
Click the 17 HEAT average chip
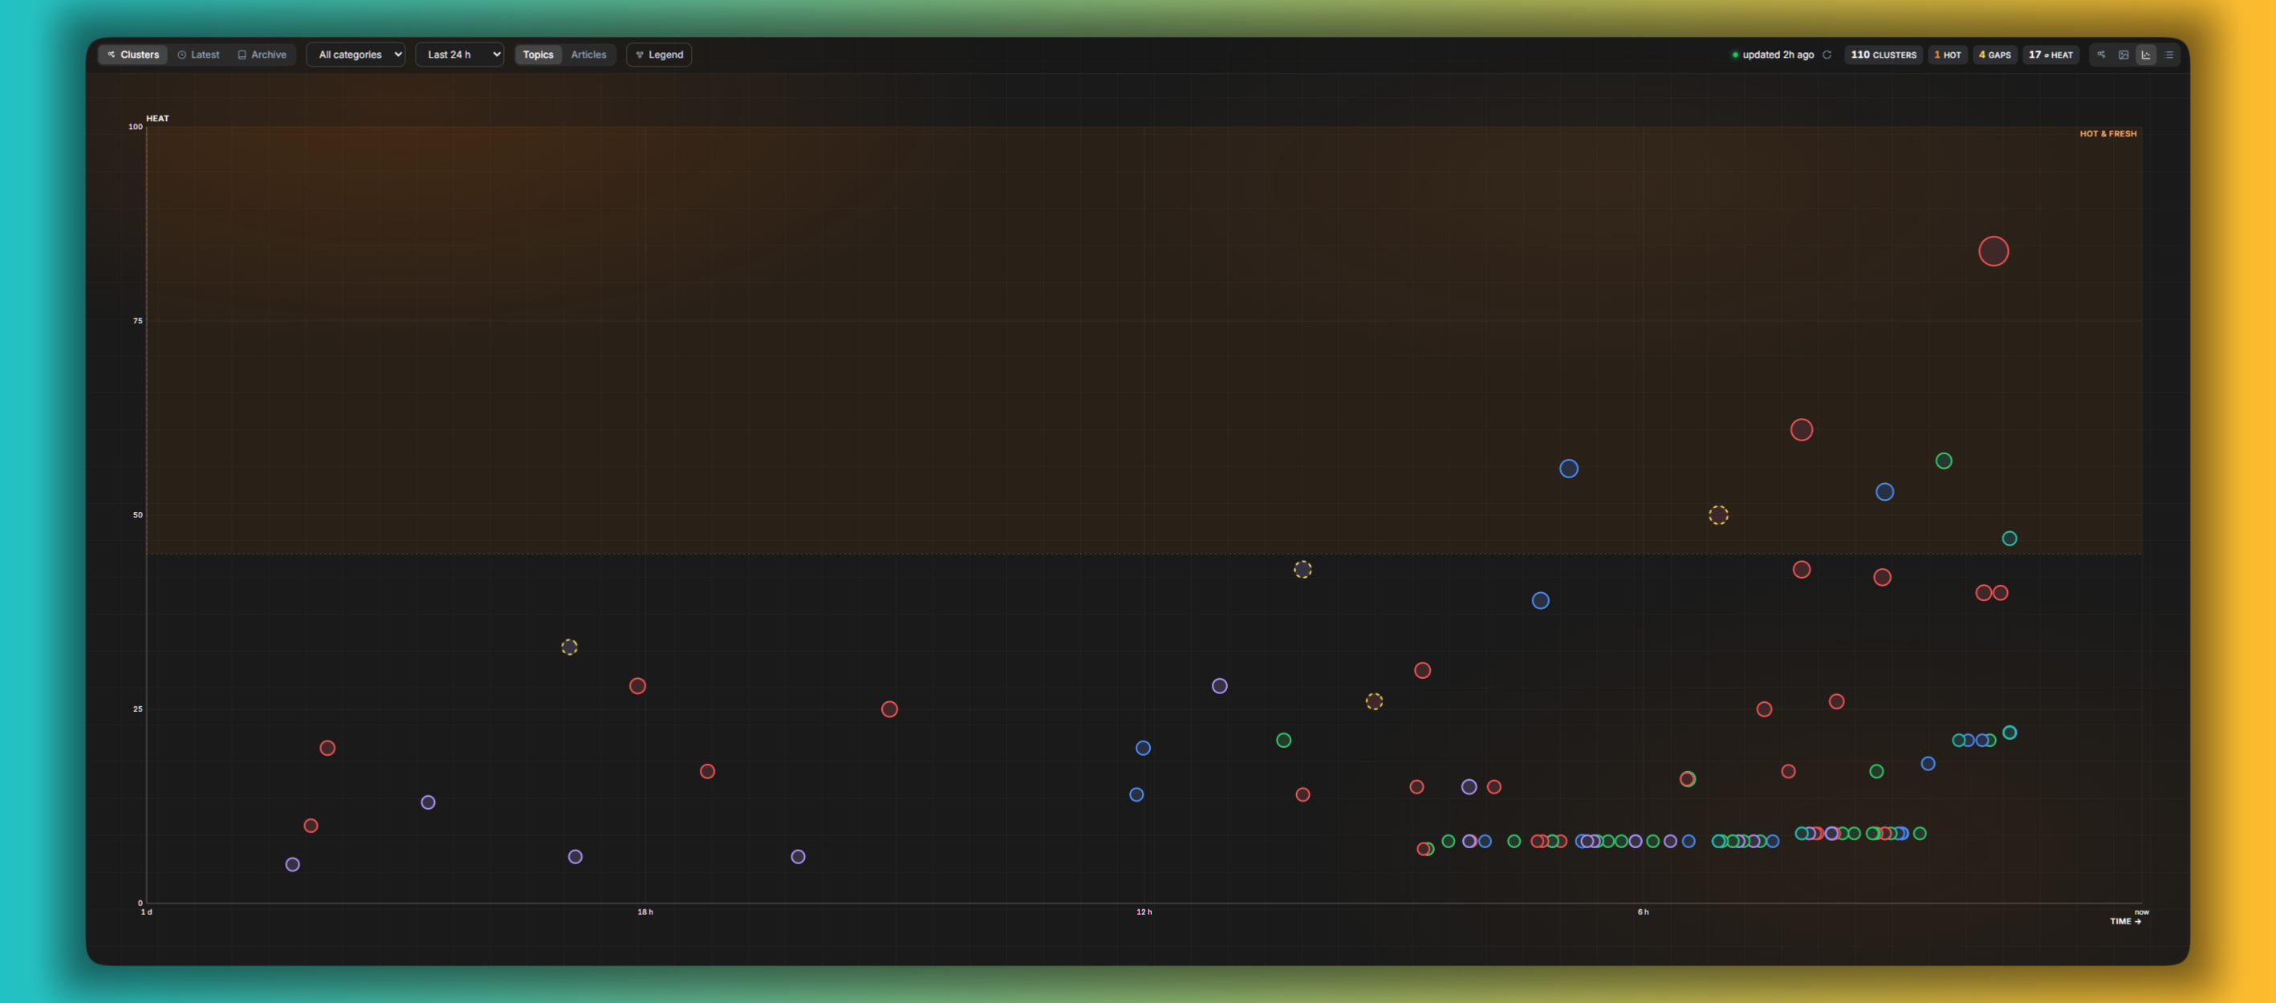pos(2050,55)
